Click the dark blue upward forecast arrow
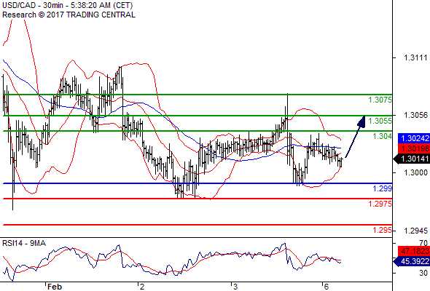The image size is (430, 291). pos(356,136)
